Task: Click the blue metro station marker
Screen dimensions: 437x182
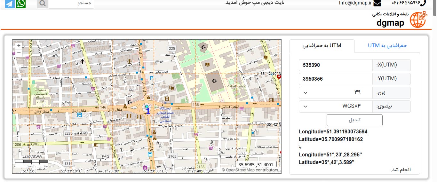Action: click(x=147, y=106)
